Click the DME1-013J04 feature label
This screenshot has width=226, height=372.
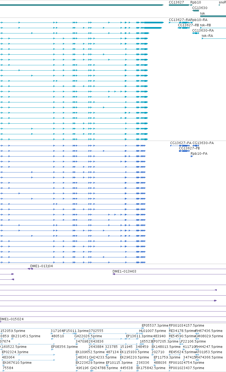tap(41, 266)
